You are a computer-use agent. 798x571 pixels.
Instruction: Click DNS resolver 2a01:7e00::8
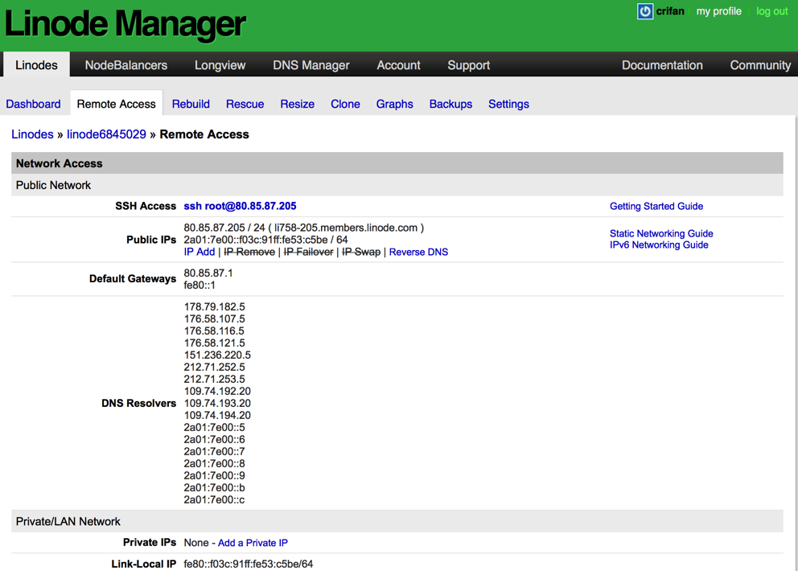[214, 464]
